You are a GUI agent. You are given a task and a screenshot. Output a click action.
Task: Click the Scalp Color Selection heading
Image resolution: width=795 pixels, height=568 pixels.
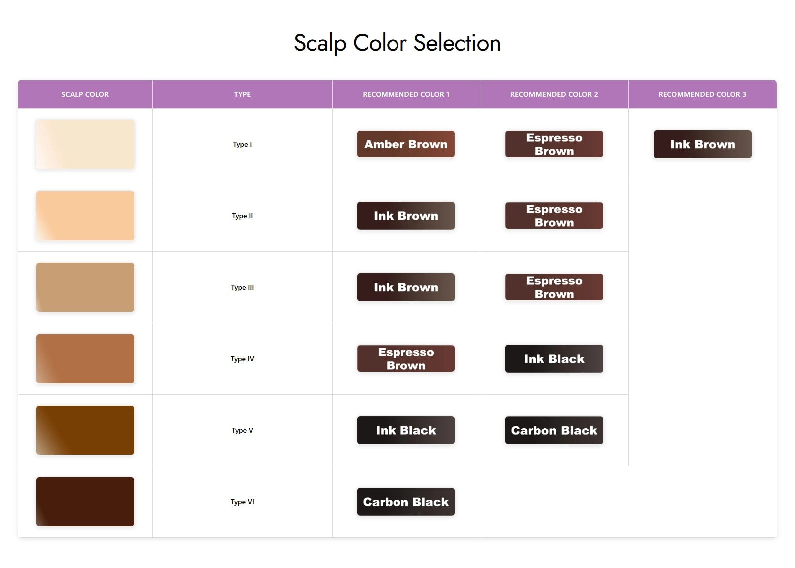point(397,43)
